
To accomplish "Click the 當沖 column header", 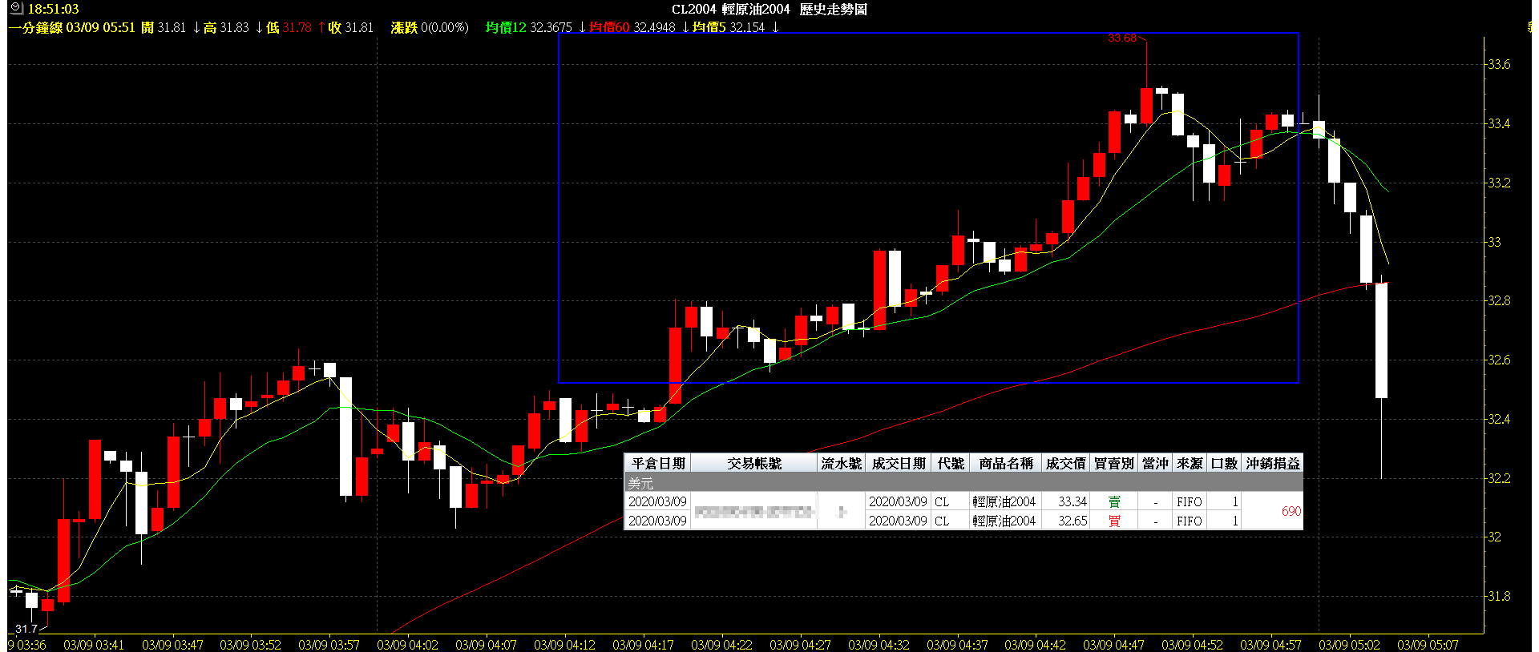I will point(1155,463).
